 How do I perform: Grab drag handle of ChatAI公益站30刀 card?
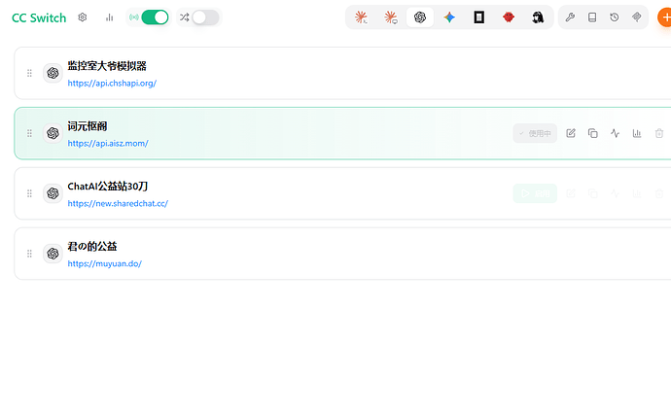coord(29,193)
